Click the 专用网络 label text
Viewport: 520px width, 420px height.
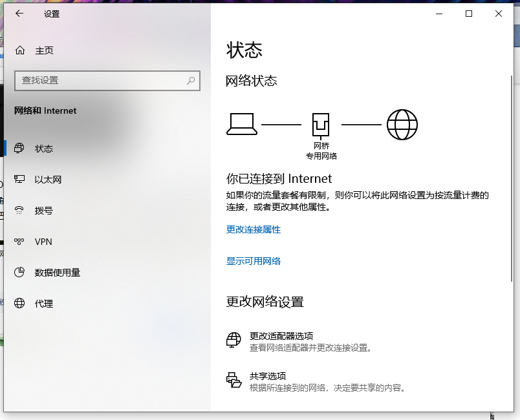321,156
